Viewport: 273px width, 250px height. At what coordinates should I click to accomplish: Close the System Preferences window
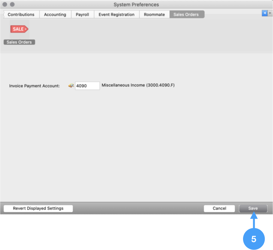click(5, 4)
